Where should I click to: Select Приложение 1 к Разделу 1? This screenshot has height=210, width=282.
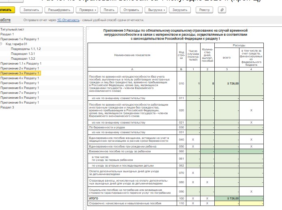tap(19, 39)
